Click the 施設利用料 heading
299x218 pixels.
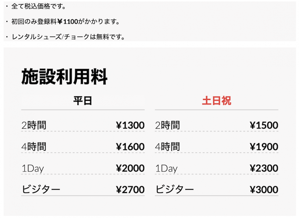click(x=64, y=77)
